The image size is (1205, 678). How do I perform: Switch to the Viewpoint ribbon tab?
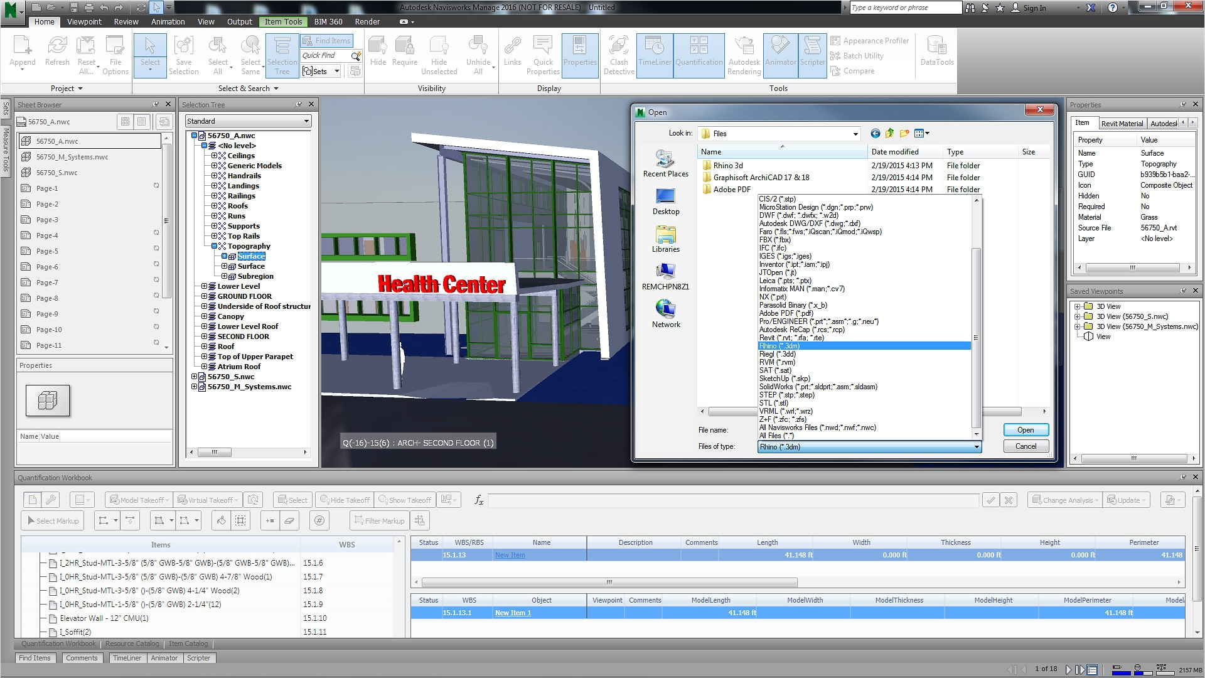[x=84, y=21]
